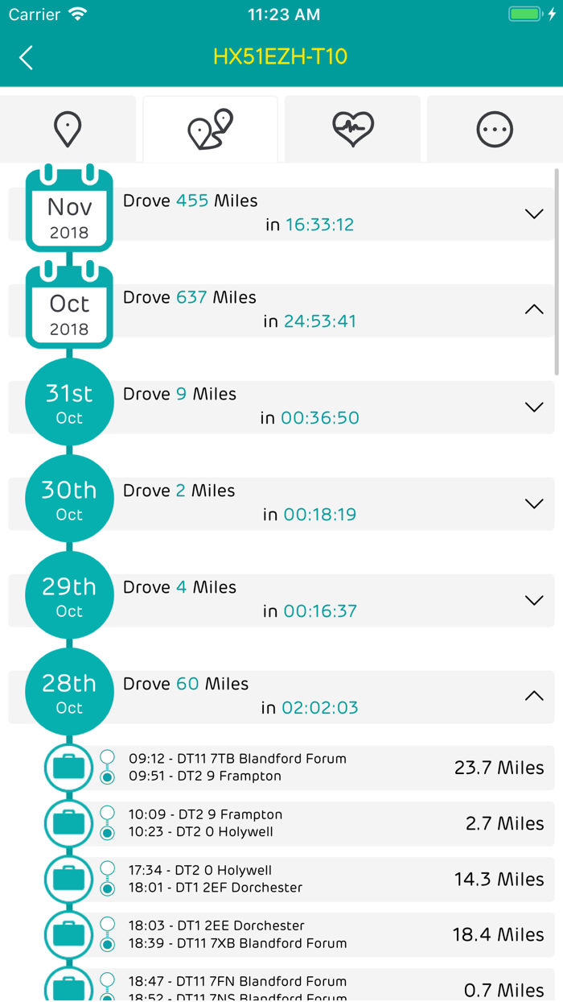
Task: Click the Nov 2018 calendar icon
Action: (x=69, y=211)
